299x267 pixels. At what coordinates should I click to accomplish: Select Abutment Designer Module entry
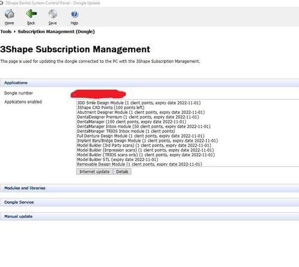pos(141,112)
